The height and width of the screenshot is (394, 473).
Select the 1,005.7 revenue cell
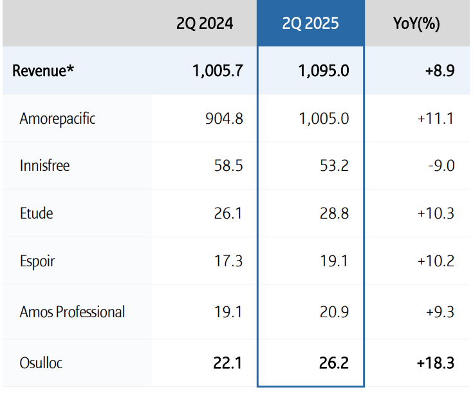pos(218,70)
